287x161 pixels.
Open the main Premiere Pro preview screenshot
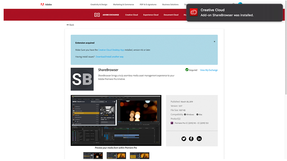116,120
